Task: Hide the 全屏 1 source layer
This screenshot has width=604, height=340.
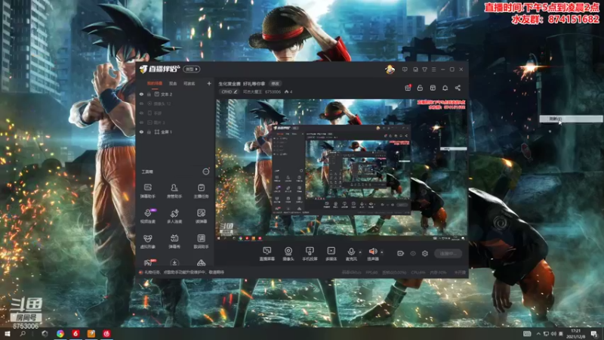Action: 141,131
